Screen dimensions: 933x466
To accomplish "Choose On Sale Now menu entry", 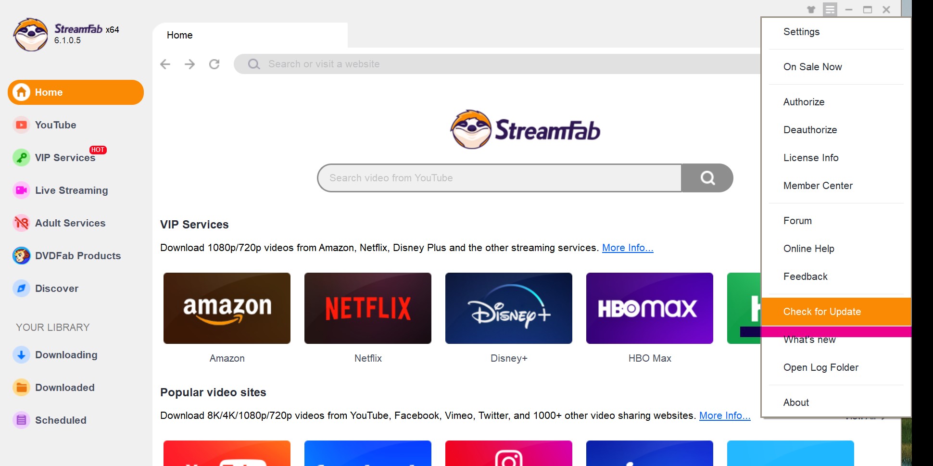I will click(x=836, y=67).
